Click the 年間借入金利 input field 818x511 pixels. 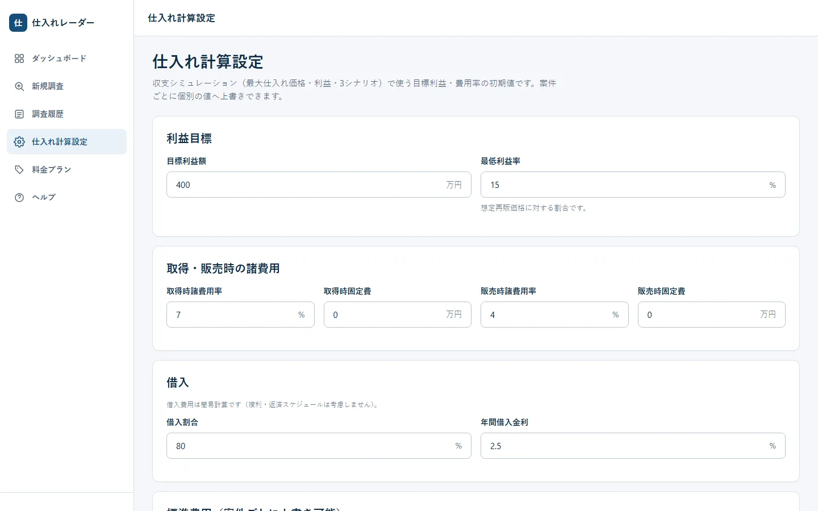point(633,446)
